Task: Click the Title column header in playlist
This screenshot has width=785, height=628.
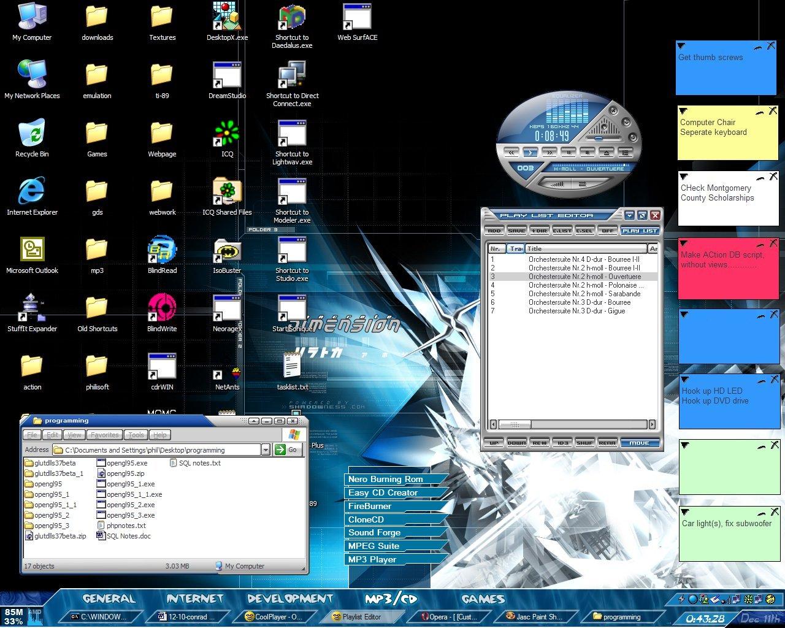Action: (586, 248)
